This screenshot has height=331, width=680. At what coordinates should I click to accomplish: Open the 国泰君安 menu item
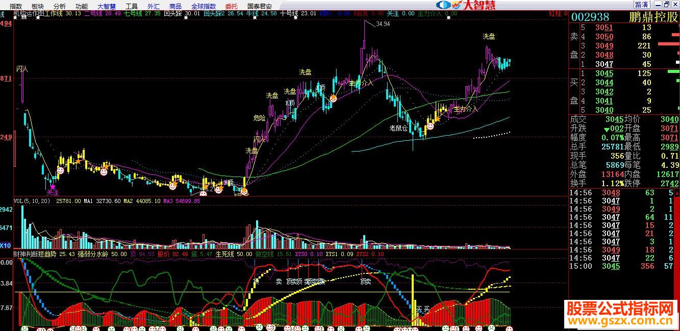click(260, 6)
